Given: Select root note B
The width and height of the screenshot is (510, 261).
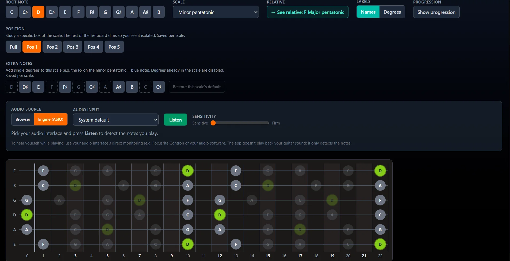Looking at the screenshot, I should [159, 12].
